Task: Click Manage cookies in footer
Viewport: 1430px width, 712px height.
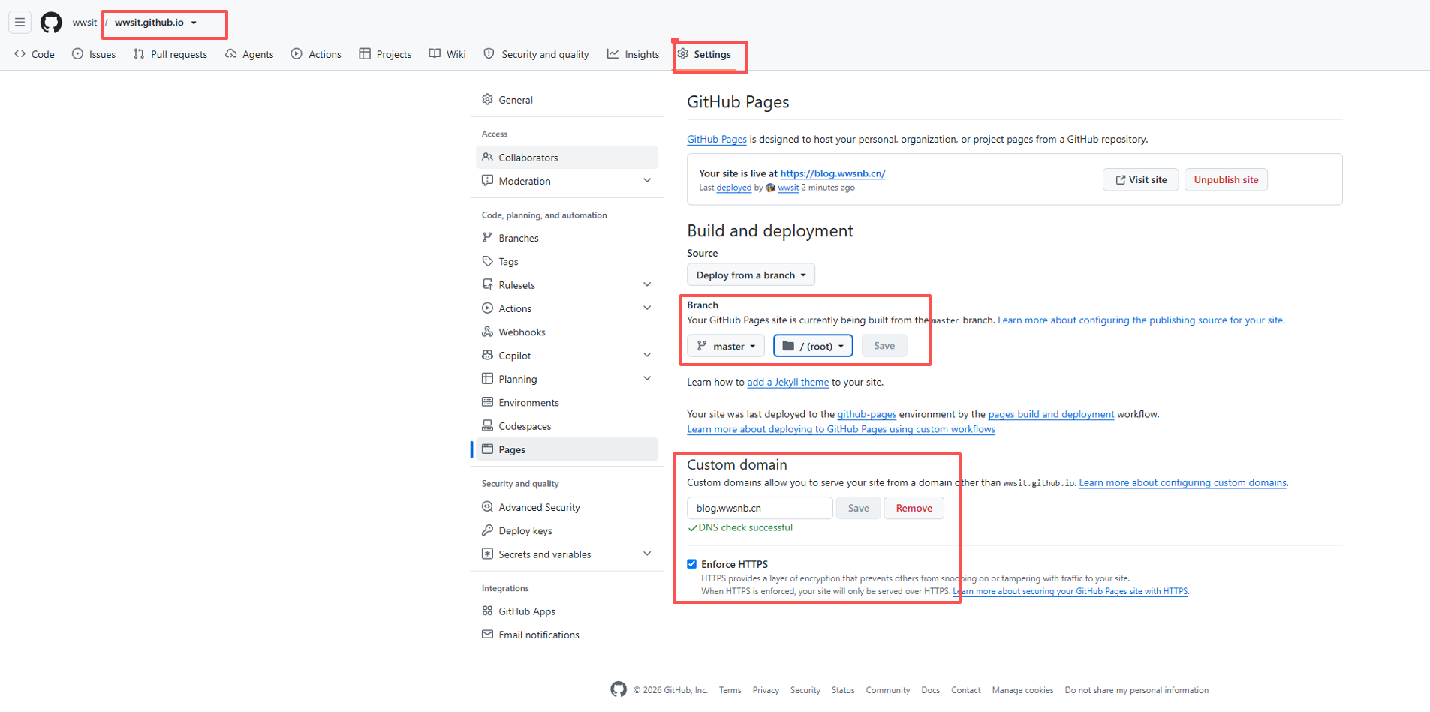Action: point(1022,690)
